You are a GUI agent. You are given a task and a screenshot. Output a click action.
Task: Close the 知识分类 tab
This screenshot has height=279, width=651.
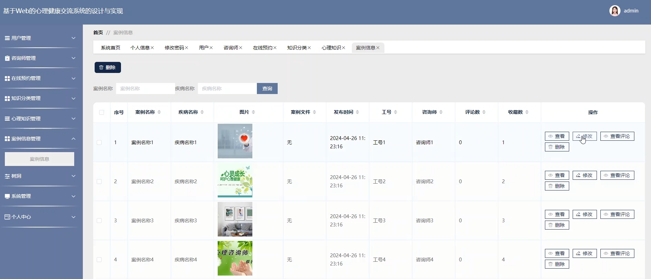click(x=309, y=48)
